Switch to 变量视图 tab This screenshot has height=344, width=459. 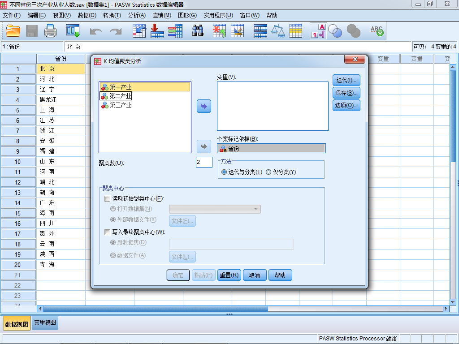[45, 322]
